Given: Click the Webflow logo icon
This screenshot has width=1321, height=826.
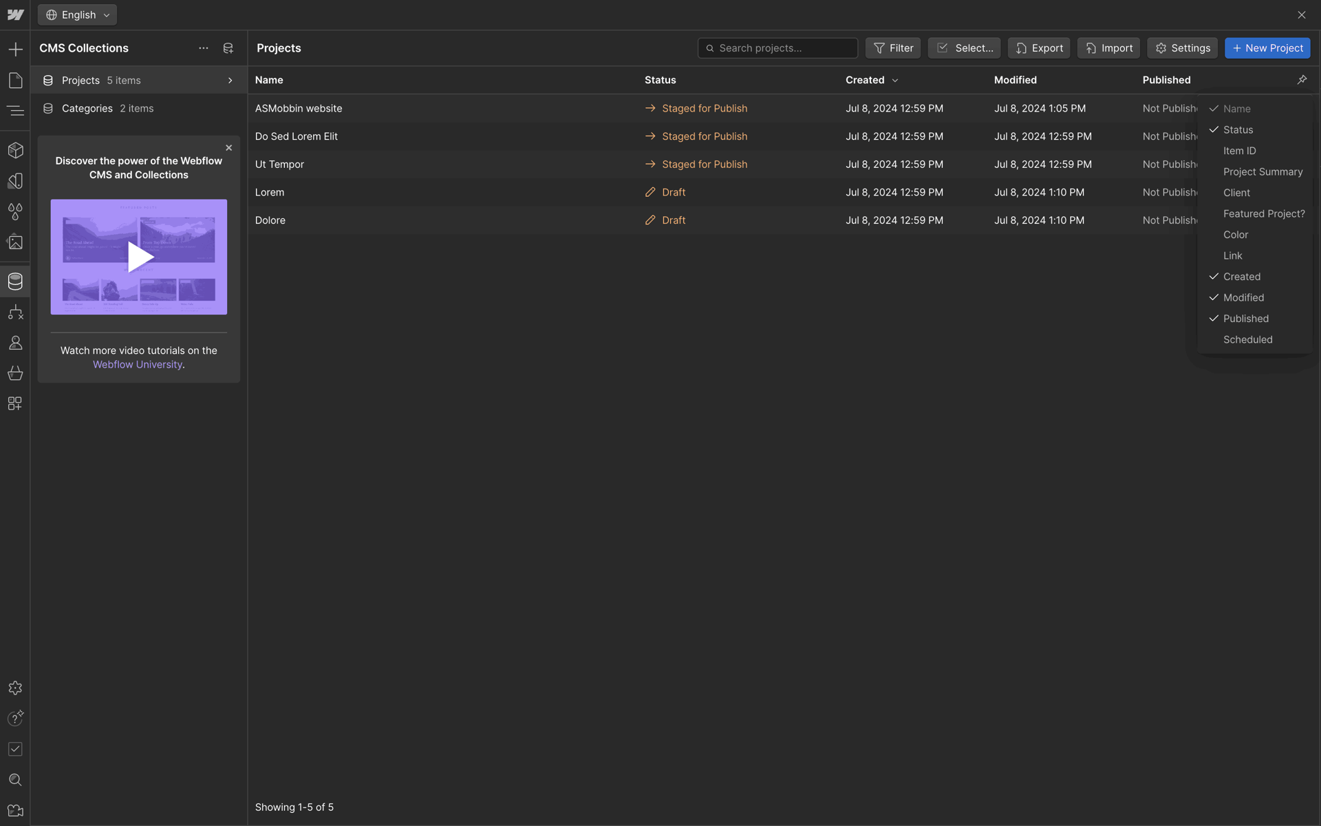Looking at the screenshot, I should [15, 14].
